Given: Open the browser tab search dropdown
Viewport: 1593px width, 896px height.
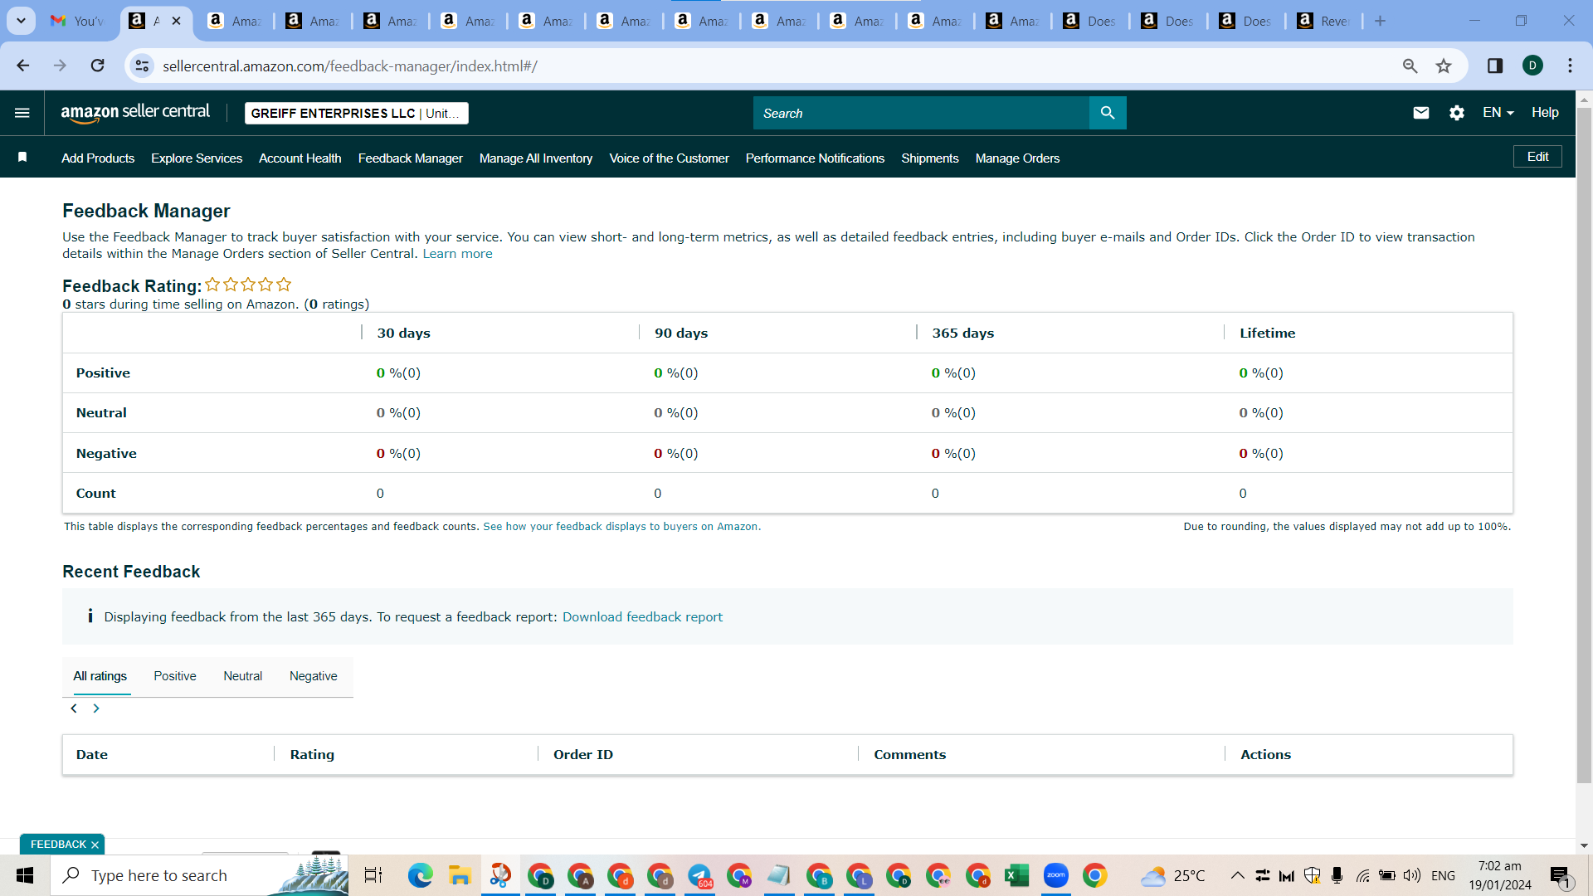Looking at the screenshot, I should (x=21, y=21).
